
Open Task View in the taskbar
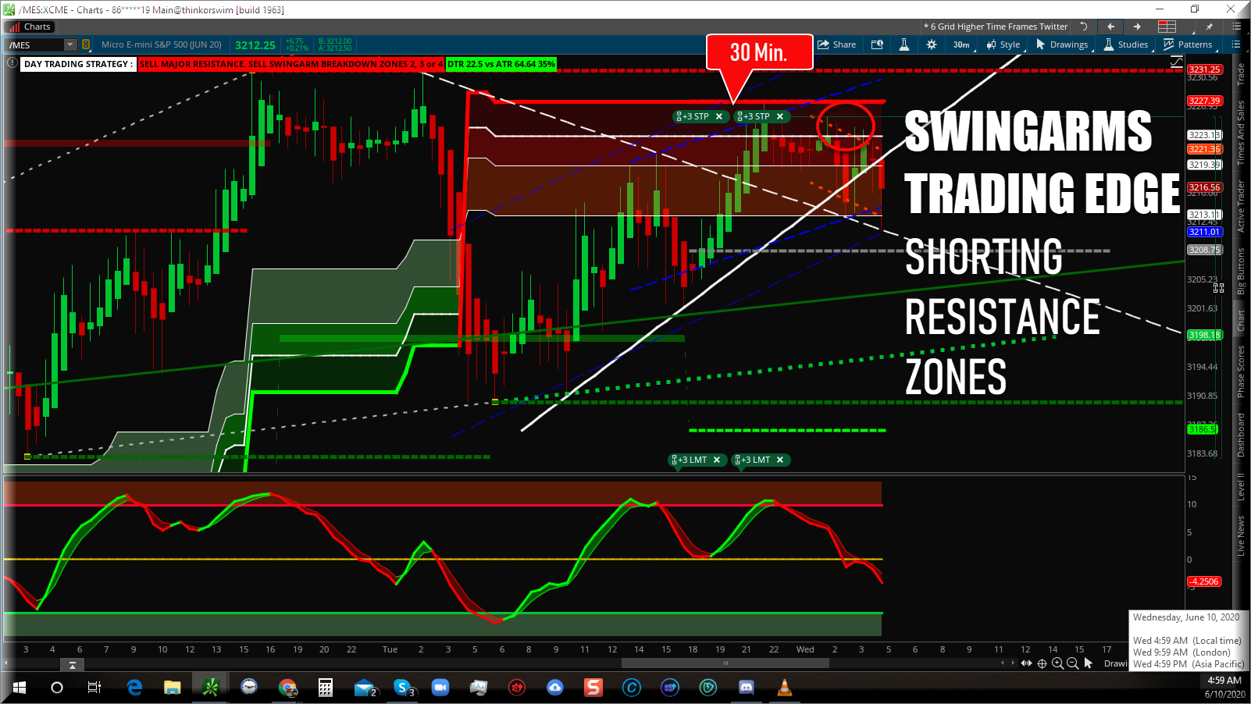point(94,688)
